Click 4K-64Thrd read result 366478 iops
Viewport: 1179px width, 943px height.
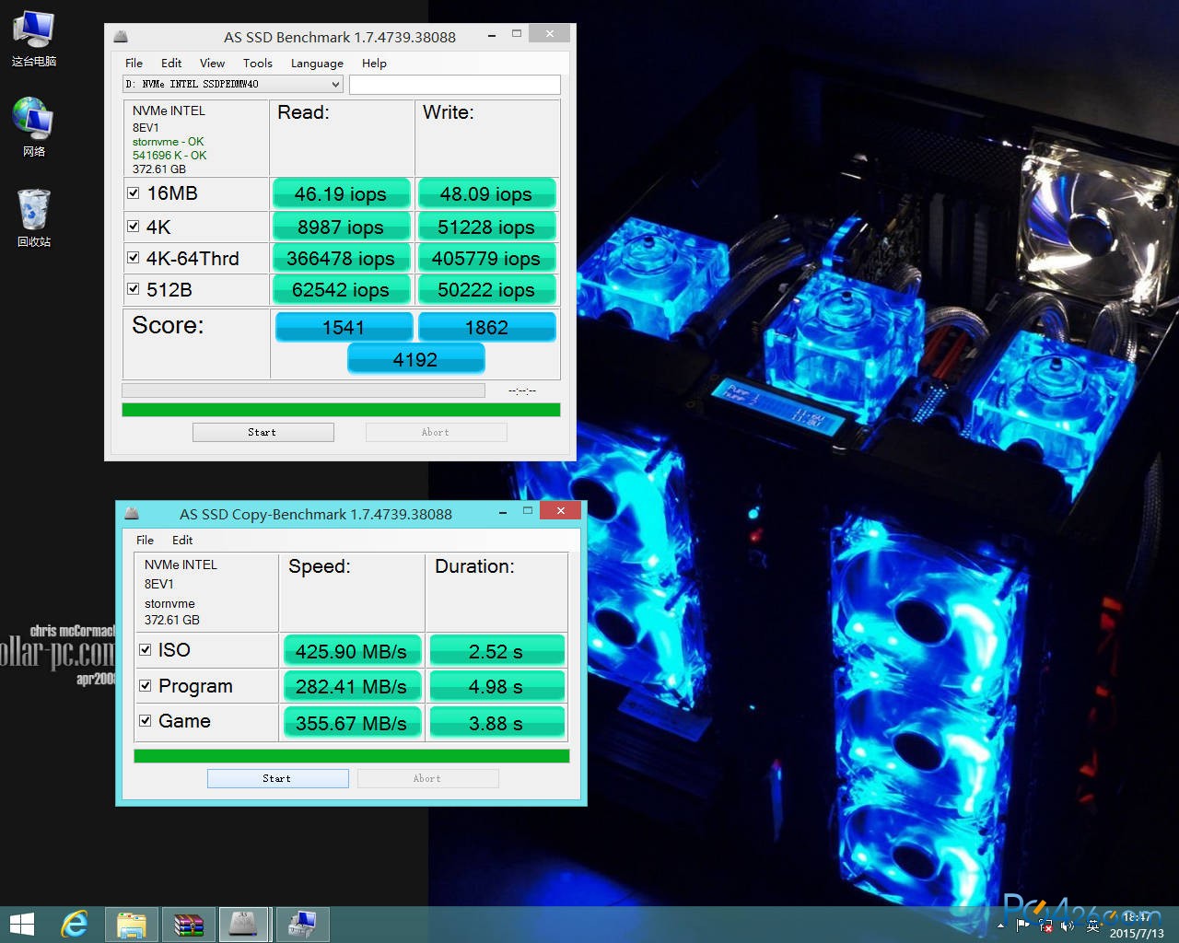click(341, 259)
